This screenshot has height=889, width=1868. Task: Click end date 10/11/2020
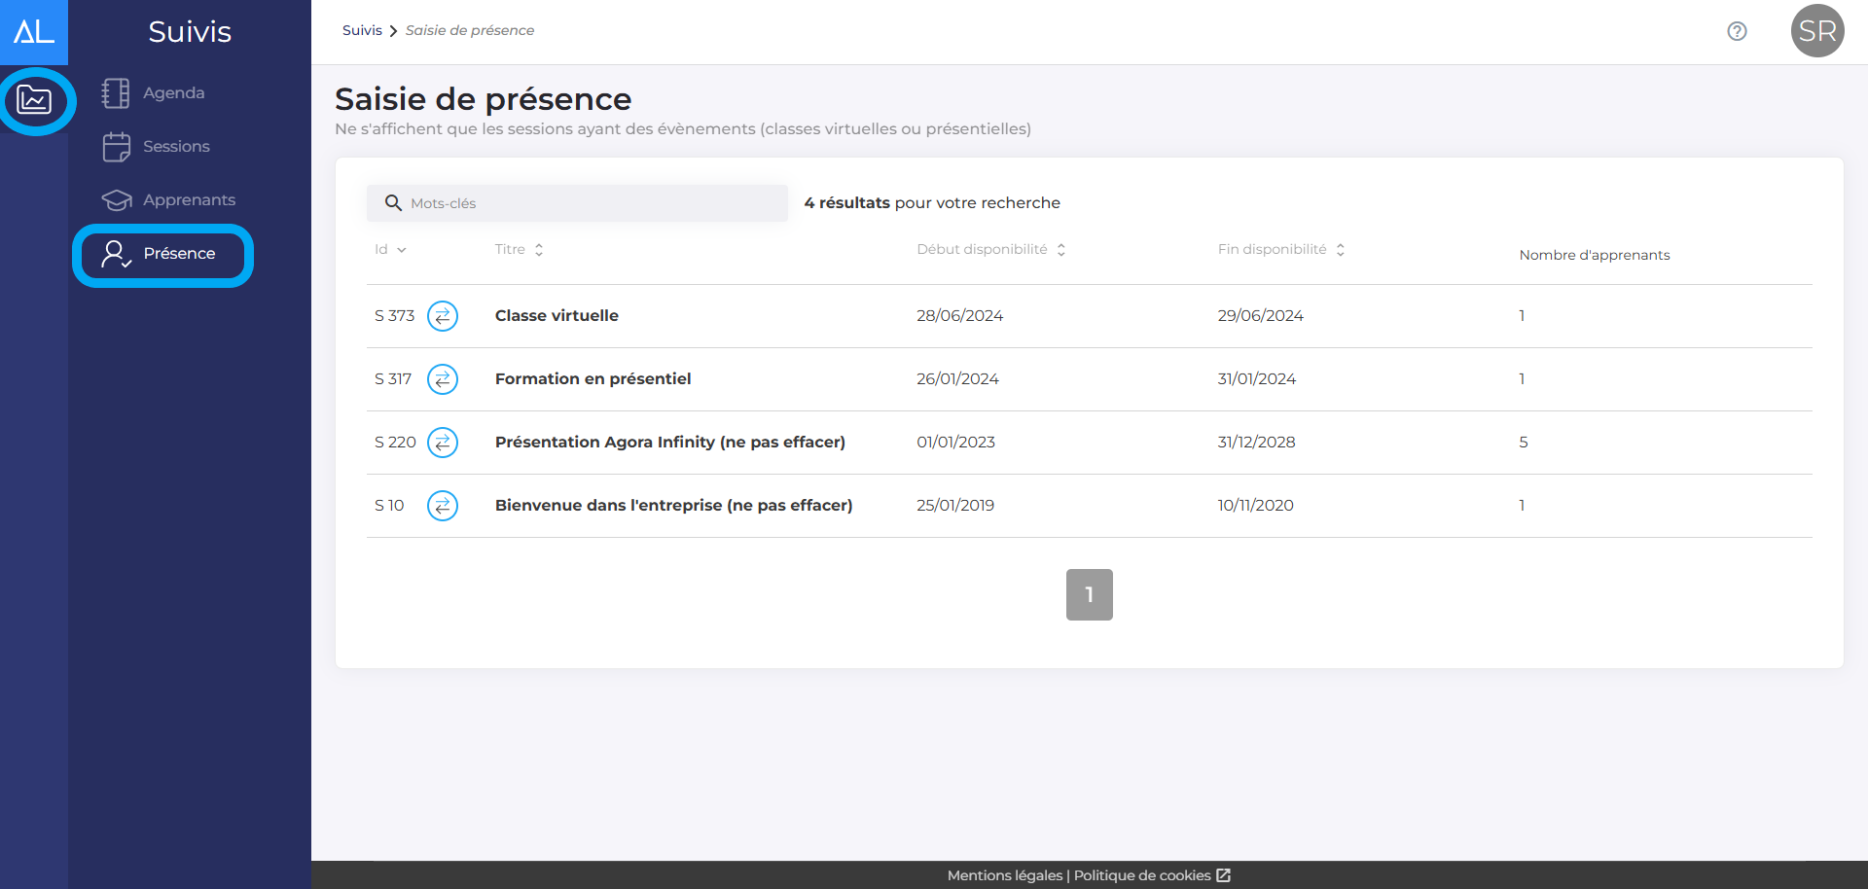(1255, 505)
